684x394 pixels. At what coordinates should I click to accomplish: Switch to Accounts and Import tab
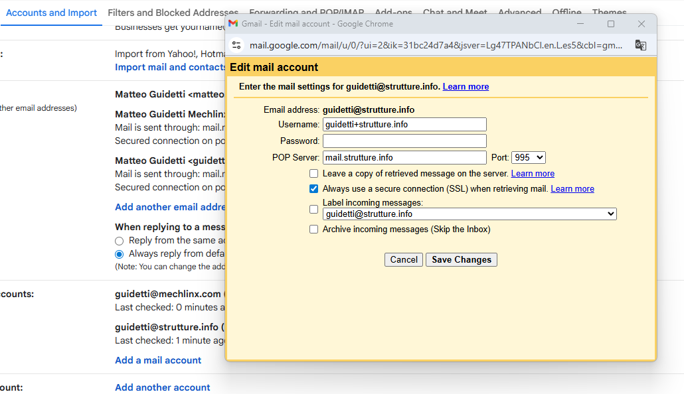[x=51, y=13]
